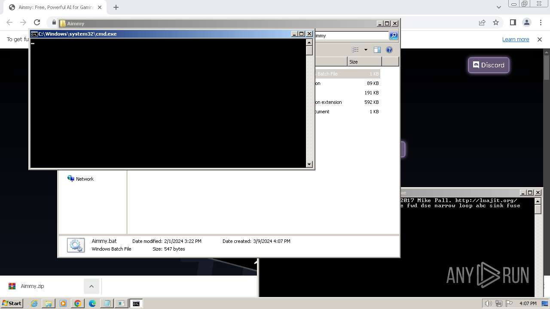Click Chrome's forward navigation arrow
Screen dimensions: 550x309
[23, 22]
